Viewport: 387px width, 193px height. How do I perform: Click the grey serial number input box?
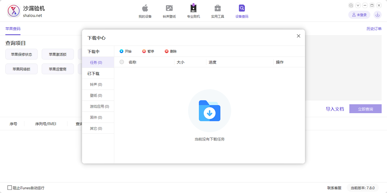click(343, 68)
